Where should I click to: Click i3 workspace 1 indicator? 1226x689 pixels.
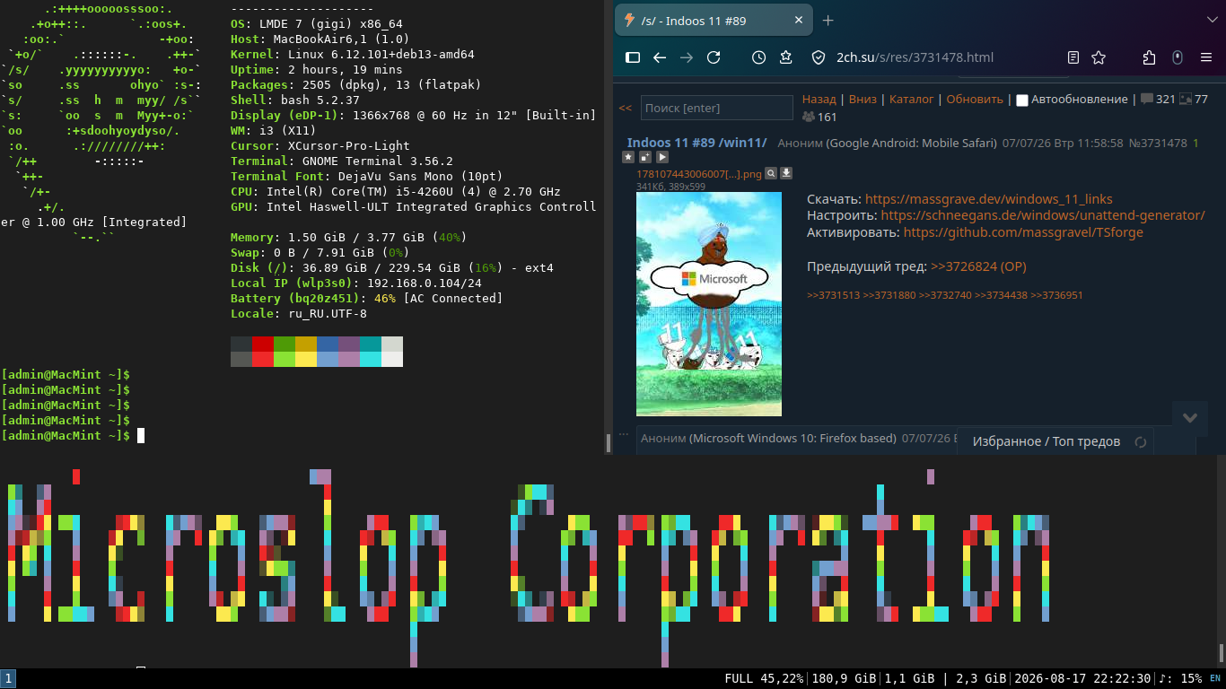[7, 678]
